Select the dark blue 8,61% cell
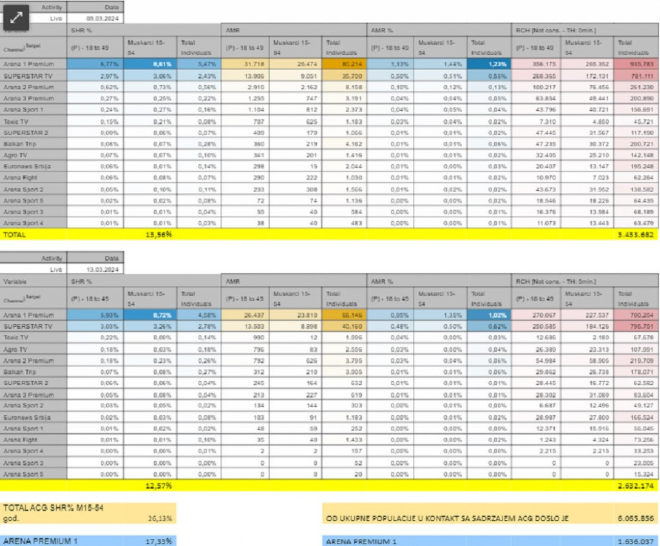 pyautogui.click(x=150, y=64)
